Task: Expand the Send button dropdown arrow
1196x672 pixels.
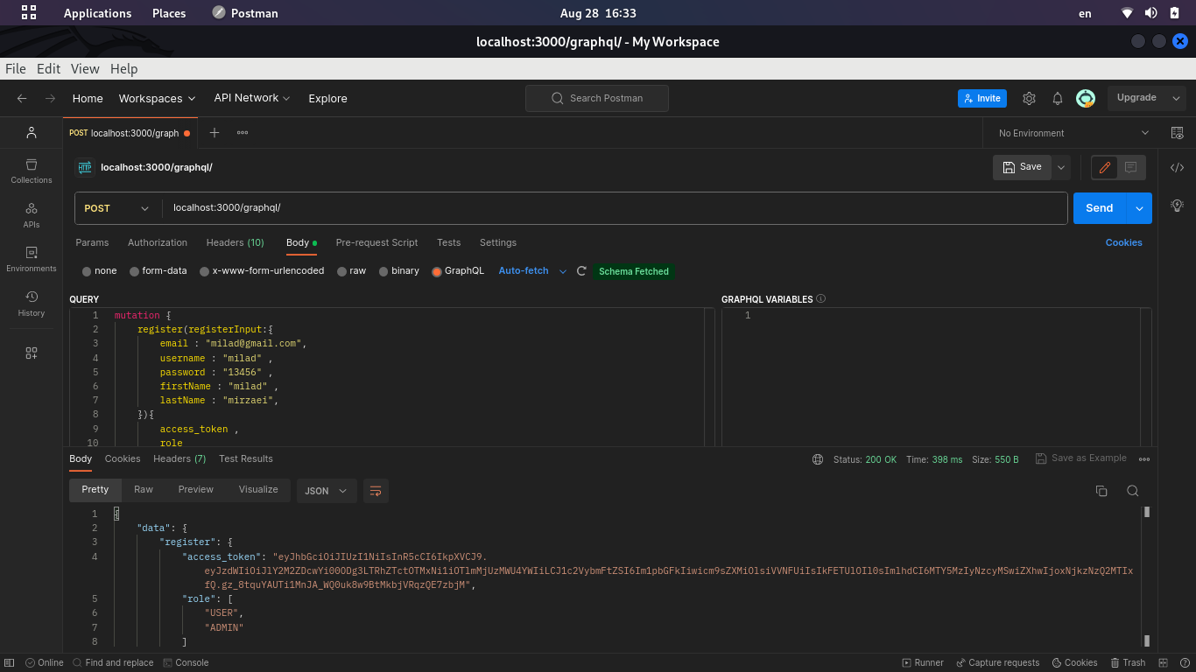Action: 1139,208
